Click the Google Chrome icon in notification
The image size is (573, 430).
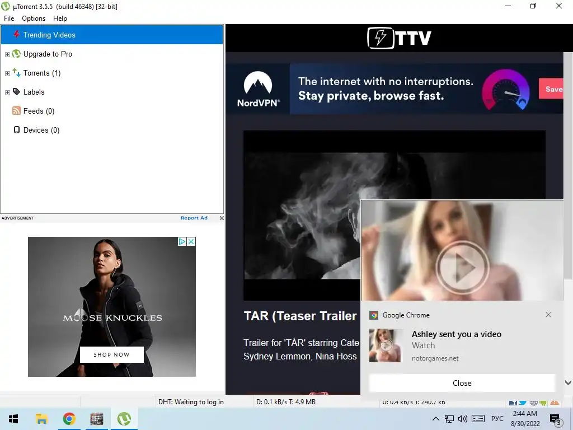373,315
